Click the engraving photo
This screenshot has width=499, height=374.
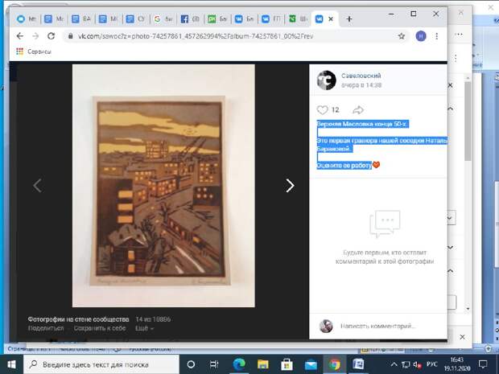pyautogui.click(x=163, y=186)
